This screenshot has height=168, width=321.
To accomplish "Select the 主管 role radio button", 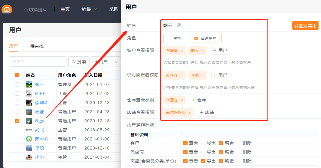I will click(x=169, y=38).
